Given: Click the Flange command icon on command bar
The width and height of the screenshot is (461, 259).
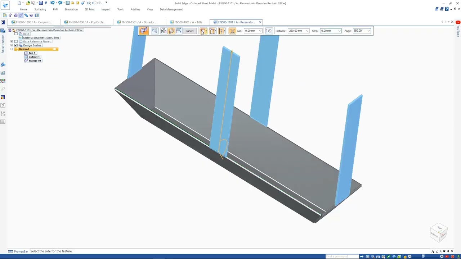Looking at the screenshot, I should [x=144, y=31].
